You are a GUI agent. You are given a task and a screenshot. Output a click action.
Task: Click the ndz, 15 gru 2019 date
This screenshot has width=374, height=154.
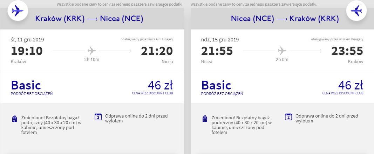pos(220,39)
